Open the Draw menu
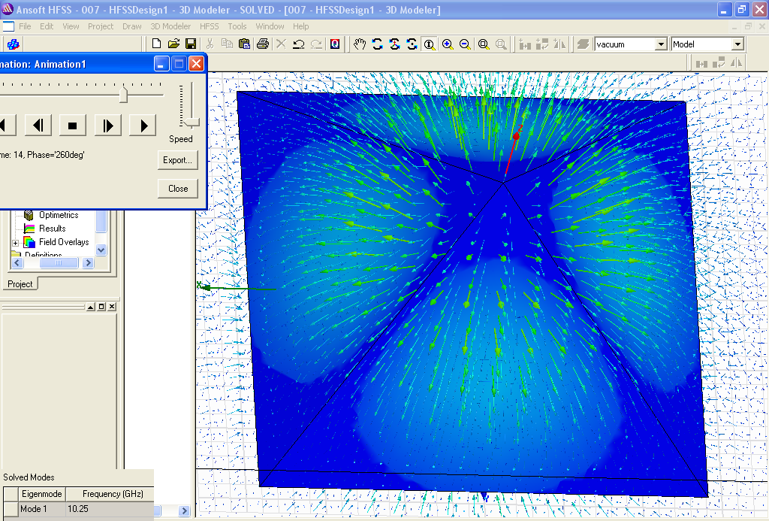The height and width of the screenshot is (521, 769). coord(132,26)
